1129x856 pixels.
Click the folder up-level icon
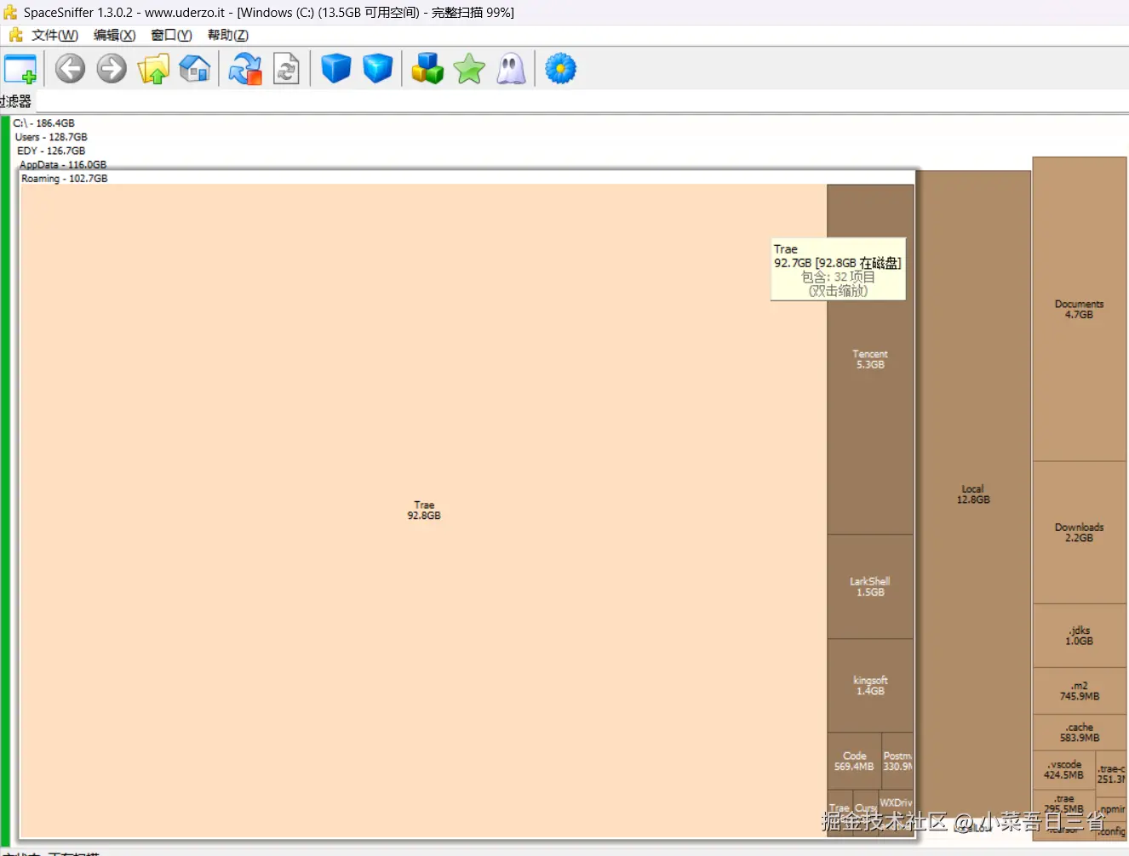pyautogui.click(x=154, y=69)
